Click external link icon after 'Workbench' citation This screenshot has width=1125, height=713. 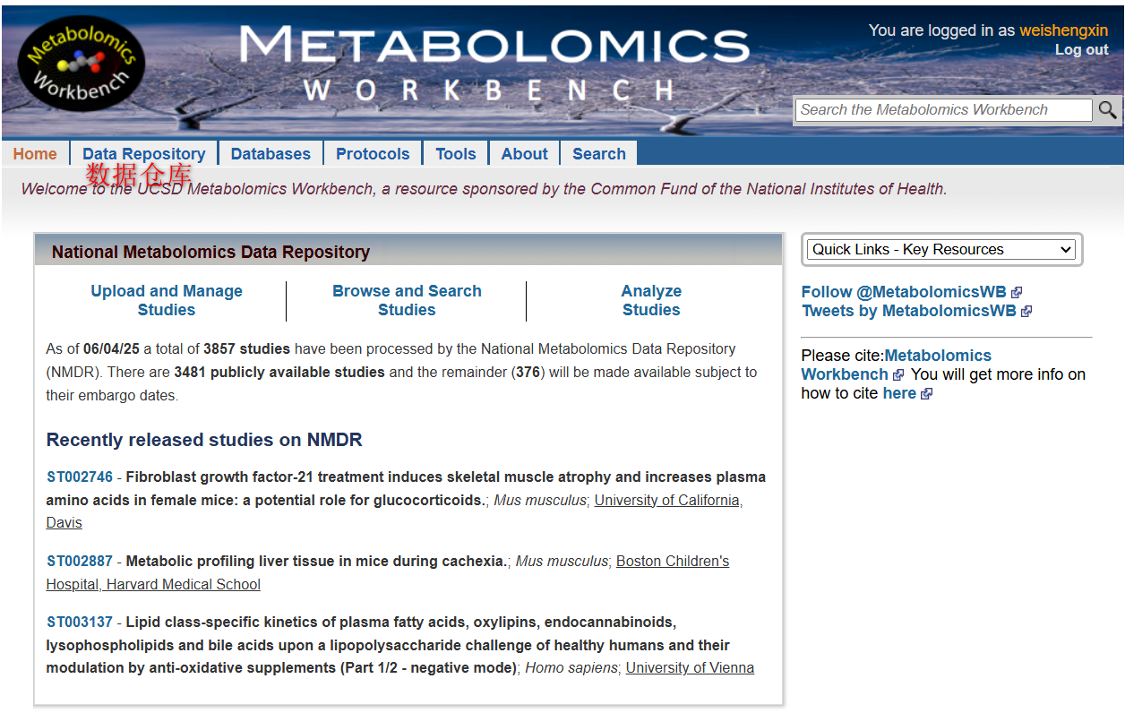(898, 375)
